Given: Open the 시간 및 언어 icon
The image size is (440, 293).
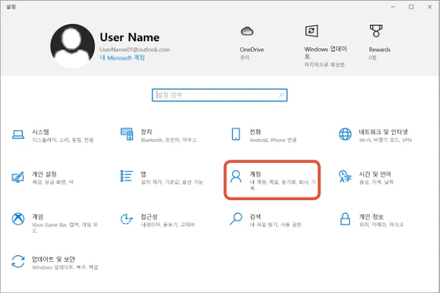Looking at the screenshot, I should [345, 176].
